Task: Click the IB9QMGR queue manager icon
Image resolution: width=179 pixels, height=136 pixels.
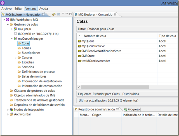Action: [x=15, y=29]
